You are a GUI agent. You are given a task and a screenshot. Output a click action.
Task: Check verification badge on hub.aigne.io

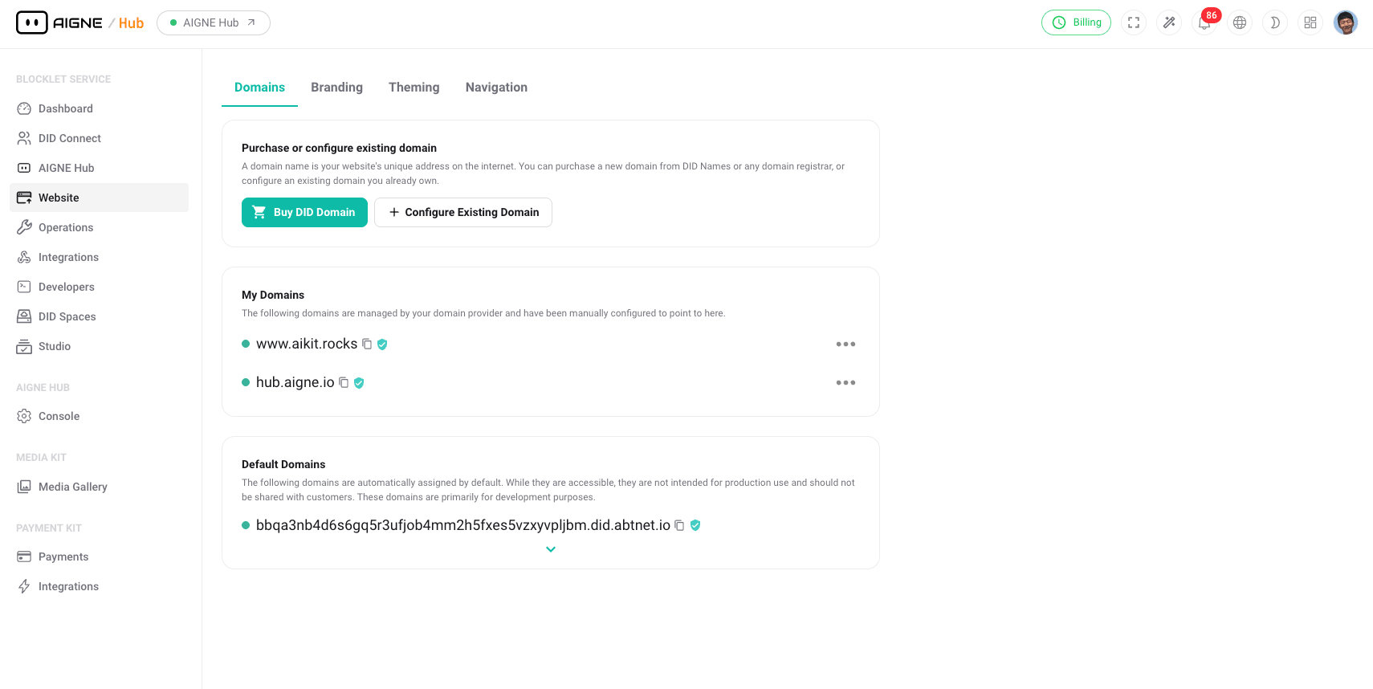click(358, 382)
